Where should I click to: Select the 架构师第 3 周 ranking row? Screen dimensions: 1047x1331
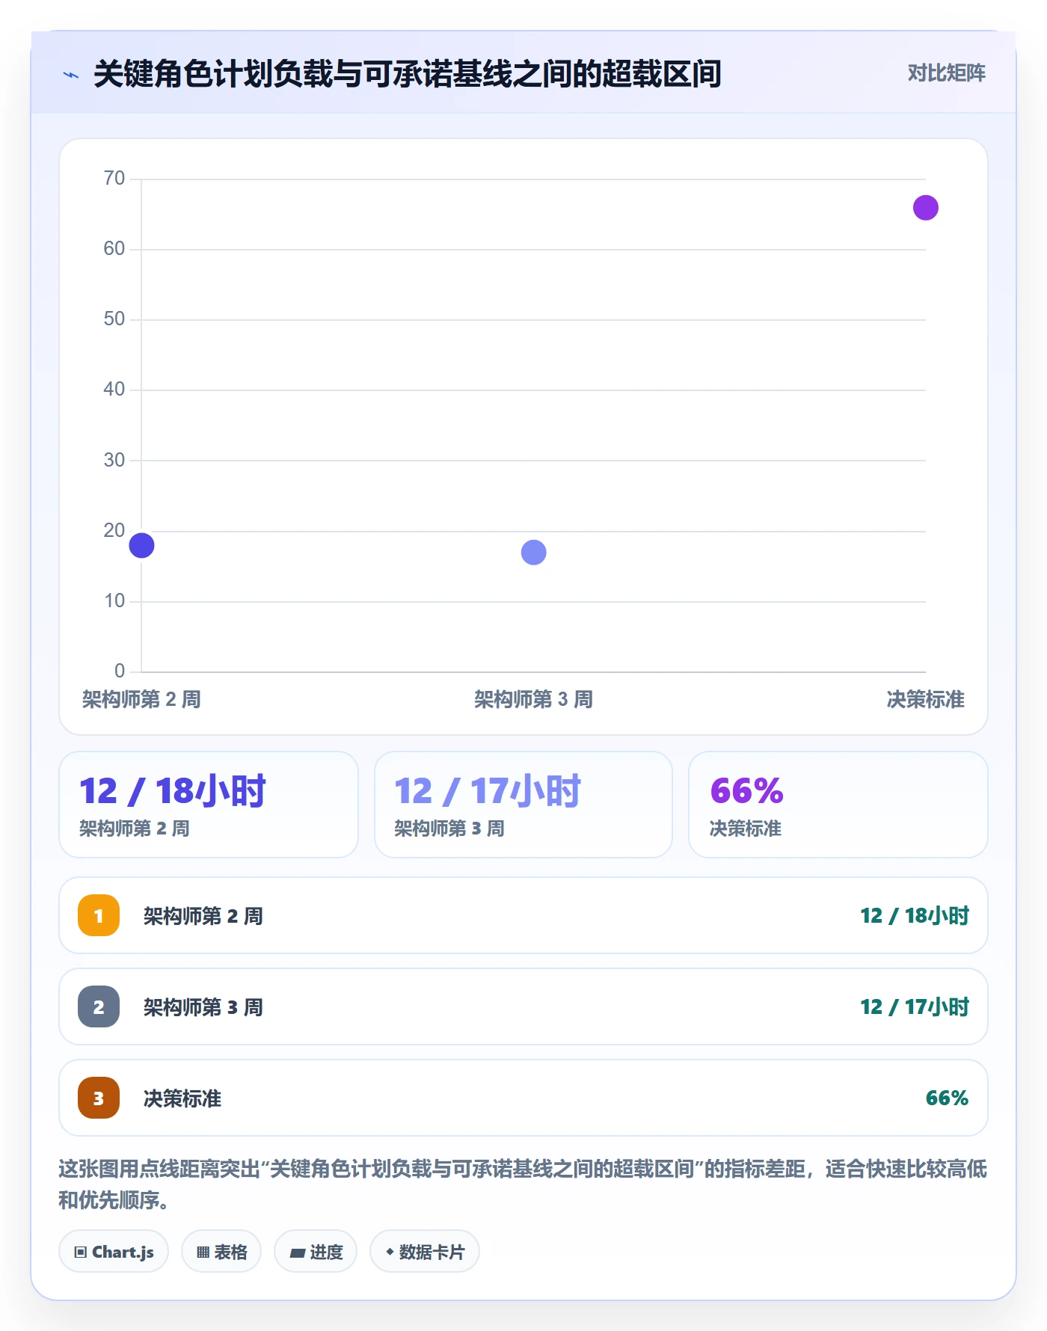tap(523, 1006)
